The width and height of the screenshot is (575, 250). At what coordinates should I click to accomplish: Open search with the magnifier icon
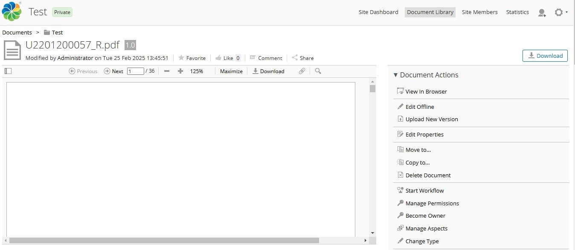coord(318,71)
